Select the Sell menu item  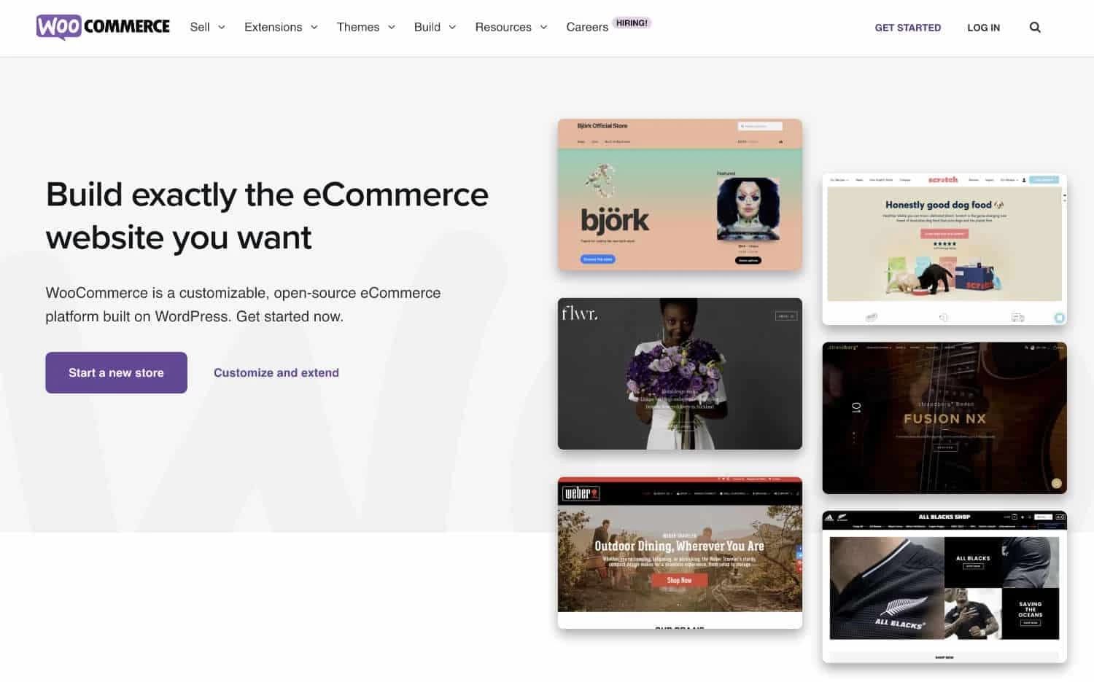point(206,27)
